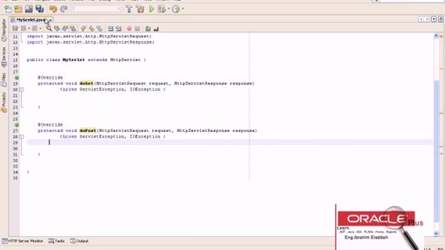
Task: Click the doGet method name
Action: (86, 83)
